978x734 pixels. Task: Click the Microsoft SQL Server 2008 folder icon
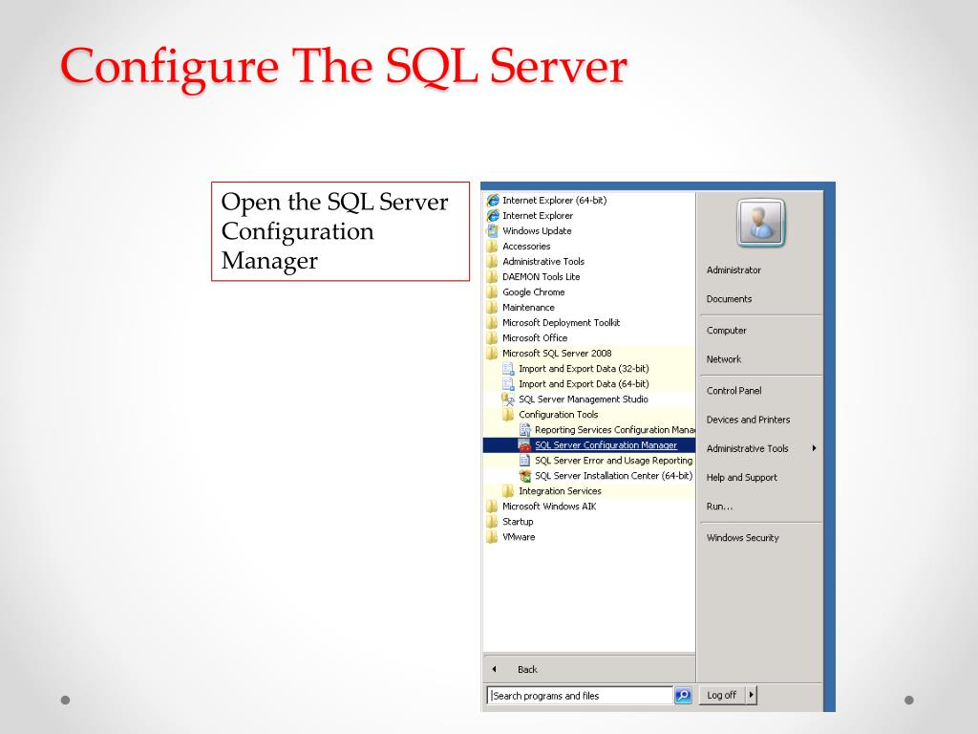click(493, 354)
